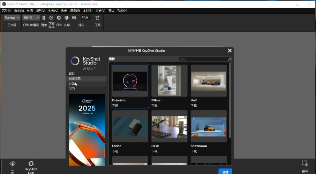Open the 工具(T) menu
This screenshot has width=316, height=174.
click(88, 11)
